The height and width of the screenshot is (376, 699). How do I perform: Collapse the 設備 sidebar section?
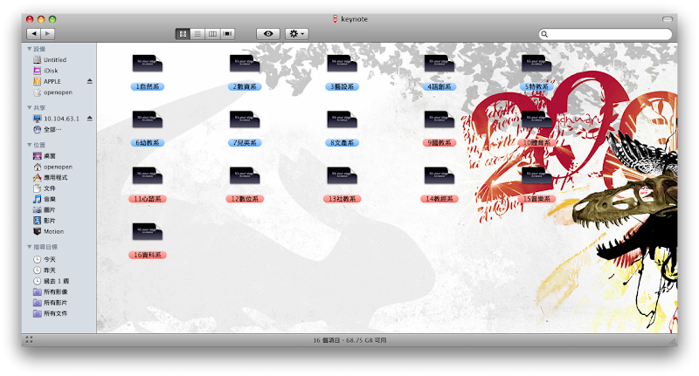click(x=29, y=49)
